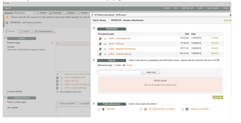This screenshot has width=241, height=123.
Task: Tick the checkbox for 330 release notes17 to 20.pdf
Action: (x=141, y=109)
